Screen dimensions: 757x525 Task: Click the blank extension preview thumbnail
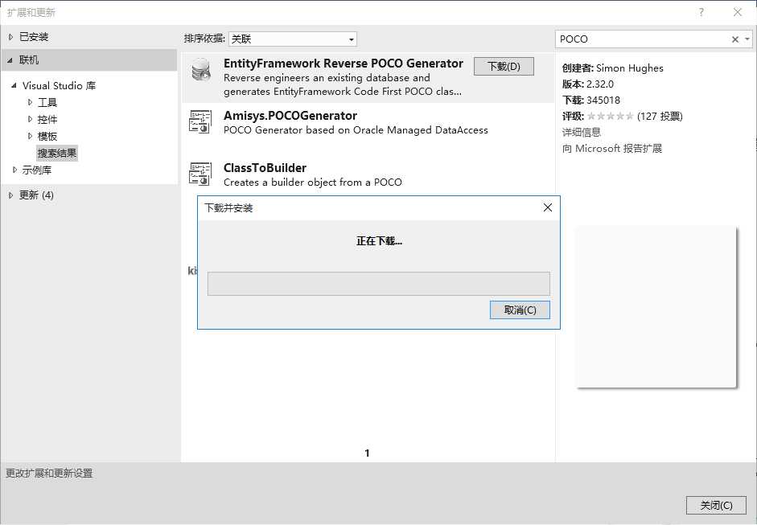[x=656, y=306]
